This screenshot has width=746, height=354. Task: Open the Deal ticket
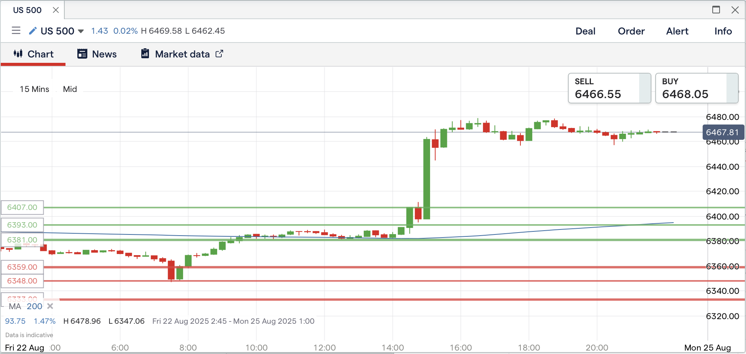[x=585, y=31]
